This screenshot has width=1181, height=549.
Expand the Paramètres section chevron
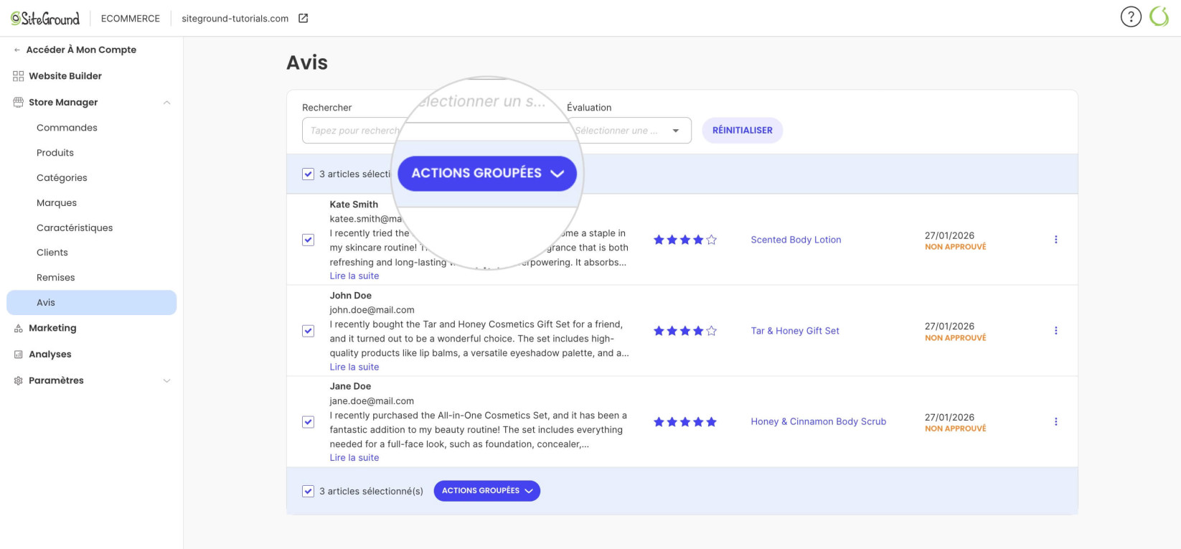(x=167, y=381)
